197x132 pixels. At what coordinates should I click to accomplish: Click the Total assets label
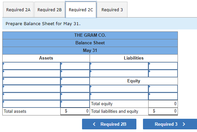(x=15, y=111)
